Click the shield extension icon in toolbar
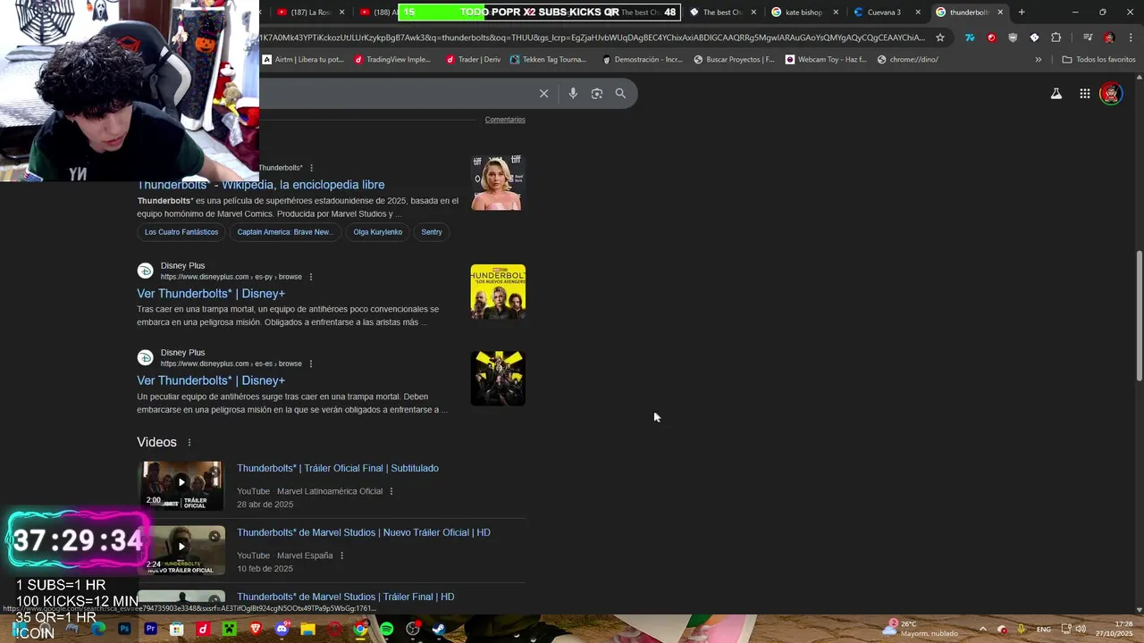Viewport: 1144px width, 643px height. (1013, 38)
